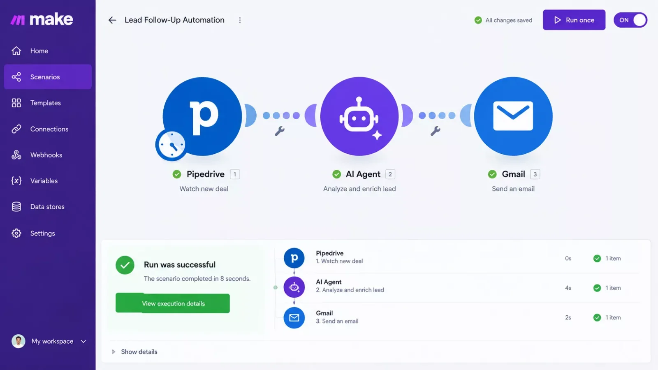
Task: Click the Lead Follow-Up Automation title
Action: (174, 20)
